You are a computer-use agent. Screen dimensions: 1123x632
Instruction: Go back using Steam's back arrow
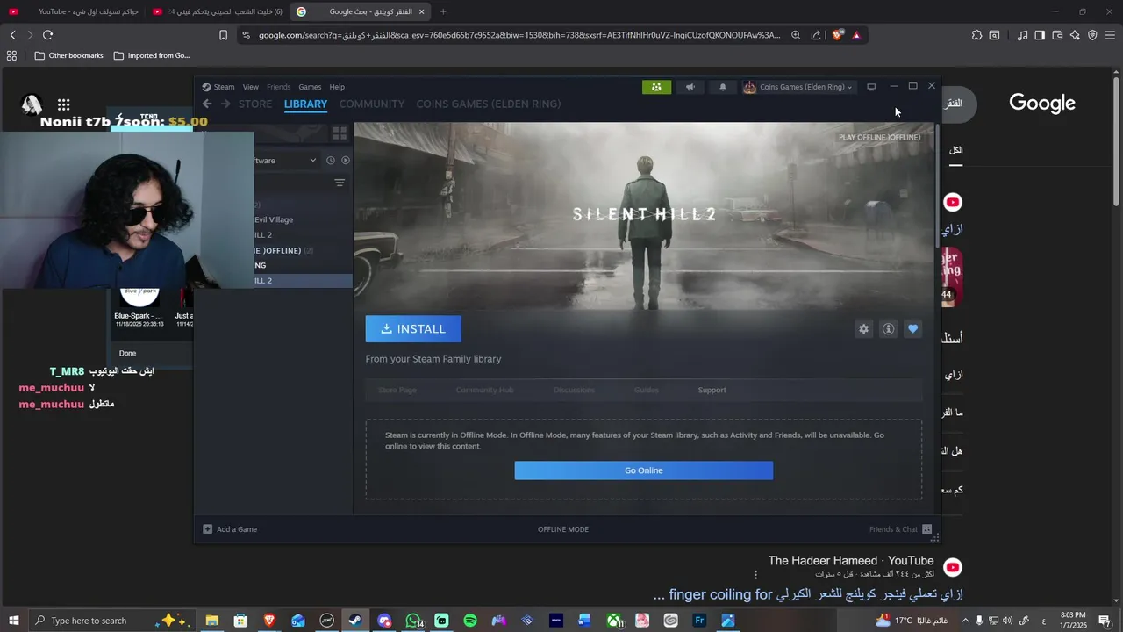click(x=207, y=104)
